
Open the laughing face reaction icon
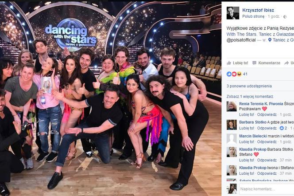239,74
